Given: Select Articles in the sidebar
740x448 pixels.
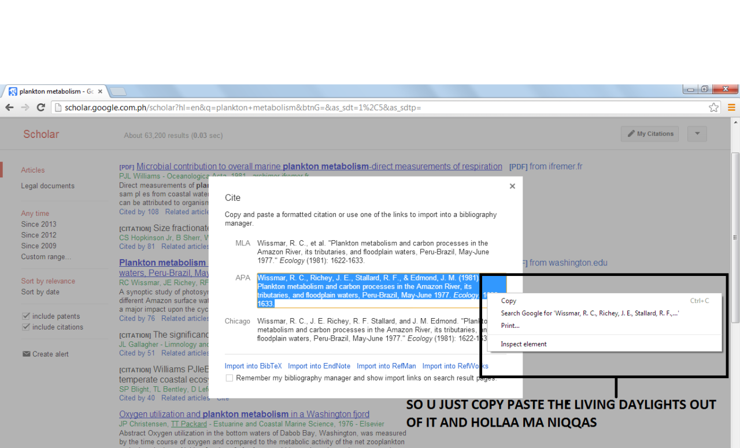Looking at the screenshot, I should coord(33,170).
